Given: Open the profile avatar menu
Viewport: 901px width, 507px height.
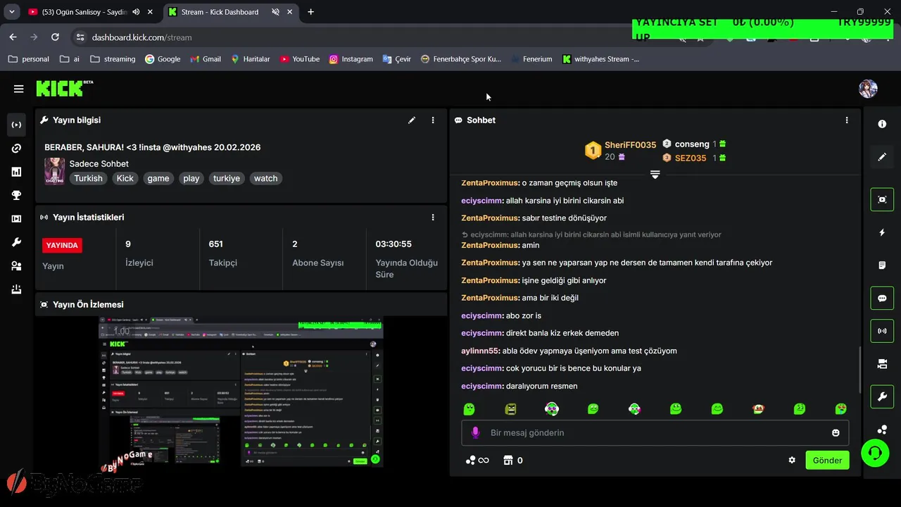Looking at the screenshot, I should pos(868,89).
